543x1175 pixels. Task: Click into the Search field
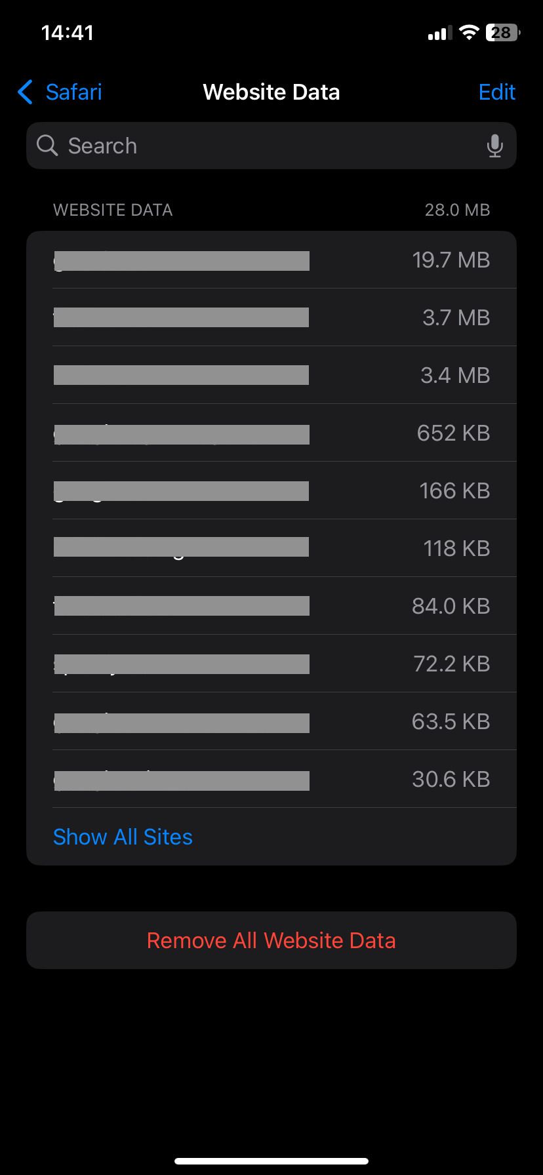pos(271,146)
